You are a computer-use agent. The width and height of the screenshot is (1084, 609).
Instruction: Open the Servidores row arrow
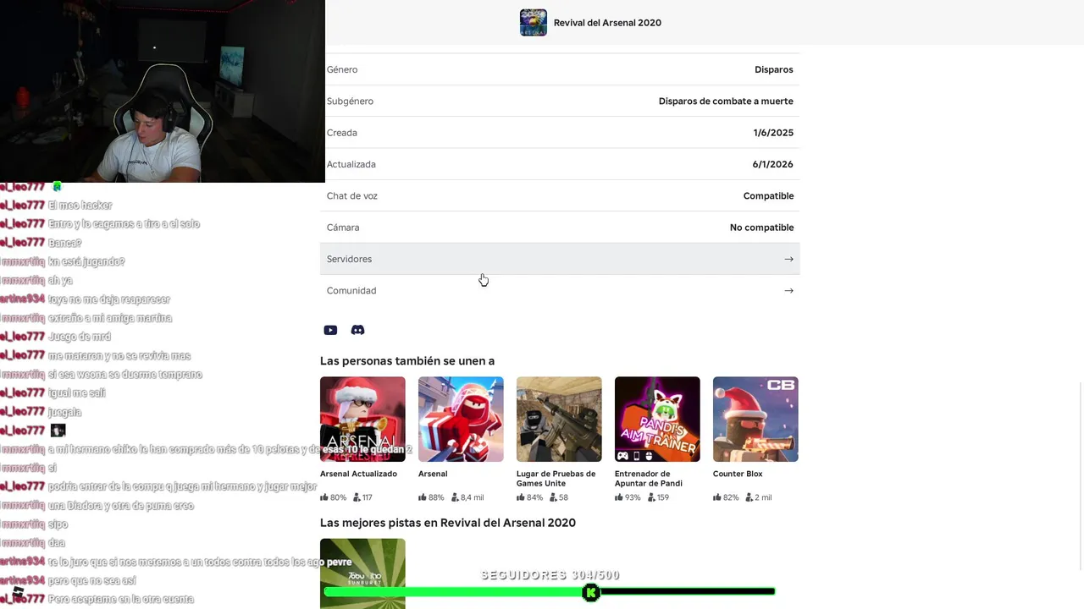(788, 259)
